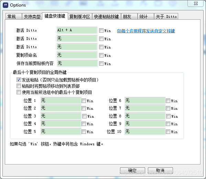
Task: Check the Win box for 位置 10
Action: pos(168,132)
